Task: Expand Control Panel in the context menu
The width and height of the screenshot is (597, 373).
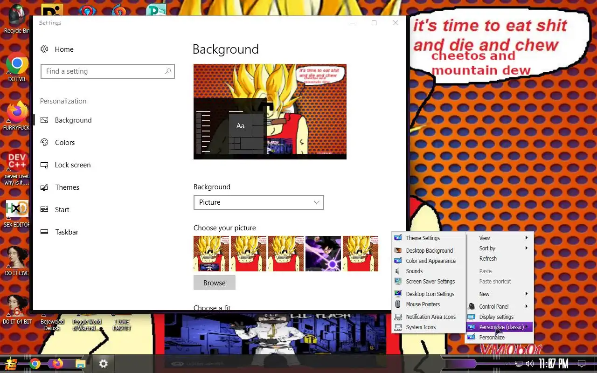Action: pos(499,307)
